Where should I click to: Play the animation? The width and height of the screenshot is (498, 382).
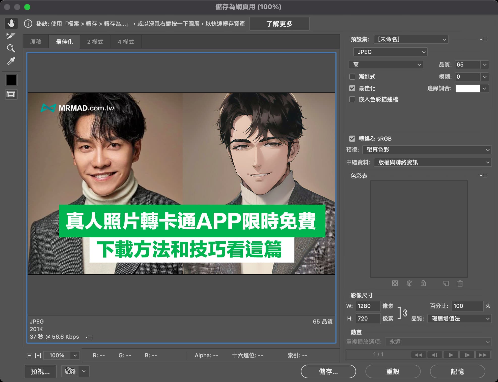tap(451, 355)
